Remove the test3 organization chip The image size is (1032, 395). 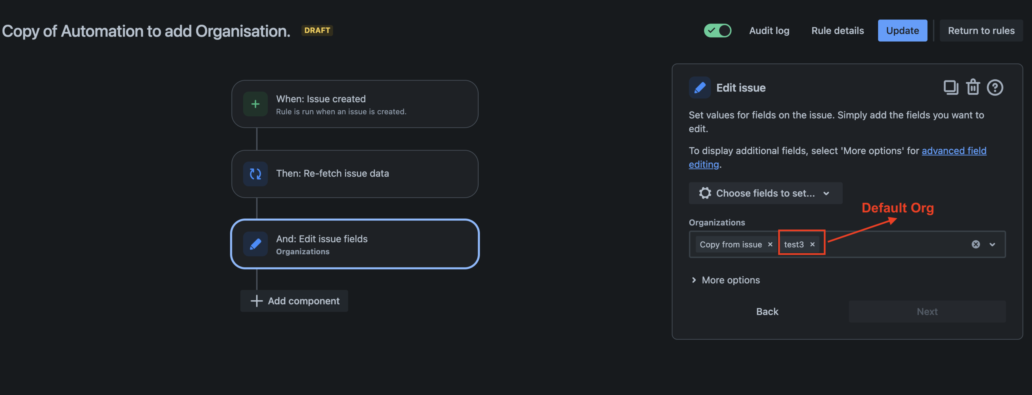[x=812, y=244]
